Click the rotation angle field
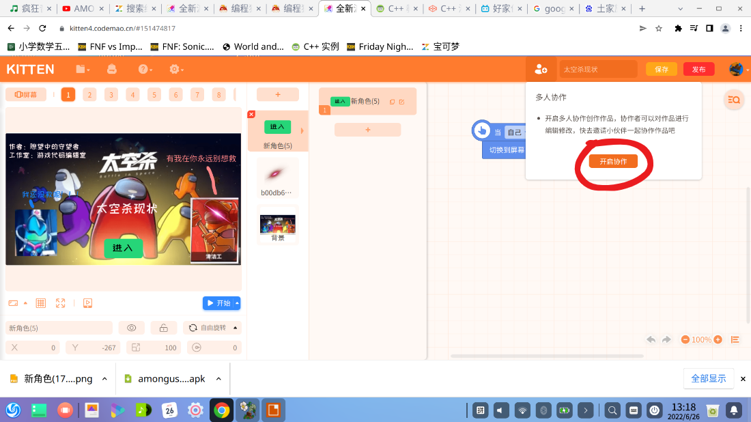Image resolution: width=751 pixels, height=422 pixels. [214, 348]
